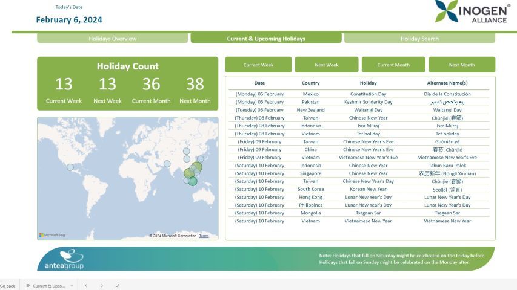Viewport: 517px width, 290px height.
Task: Select the Pakistan bubble on the map
Action: (x=167, y=164)
